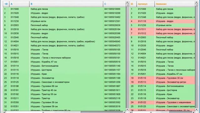Select left row with грабли, кораблик
Image resolution: width=200 pixels, height=113 pixels.
click(x=64, y=41)
